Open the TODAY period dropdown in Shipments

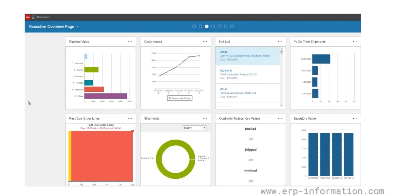pyautogui.click(x=195, y=128)
